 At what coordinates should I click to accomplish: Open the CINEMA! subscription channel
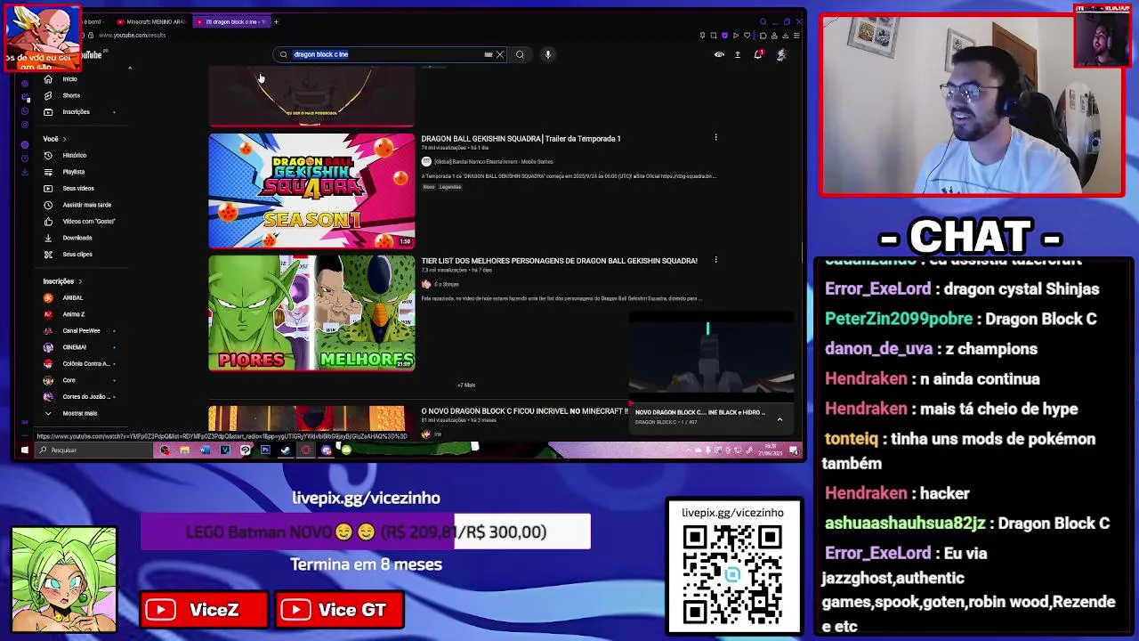(80, 347)
